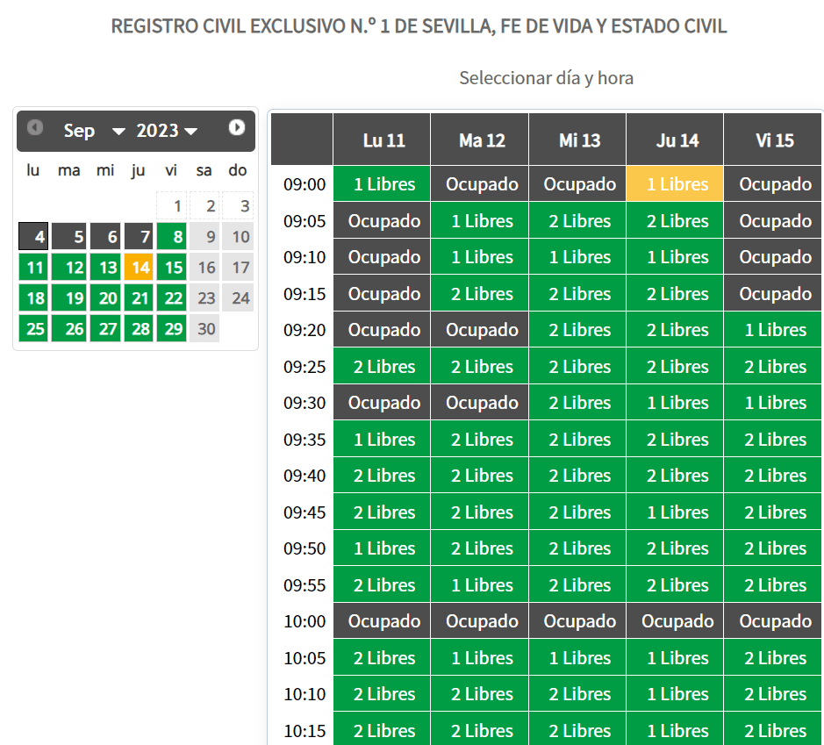Click the Ju 14 column header
Screen dimensions: 824x745
[675, 140]
